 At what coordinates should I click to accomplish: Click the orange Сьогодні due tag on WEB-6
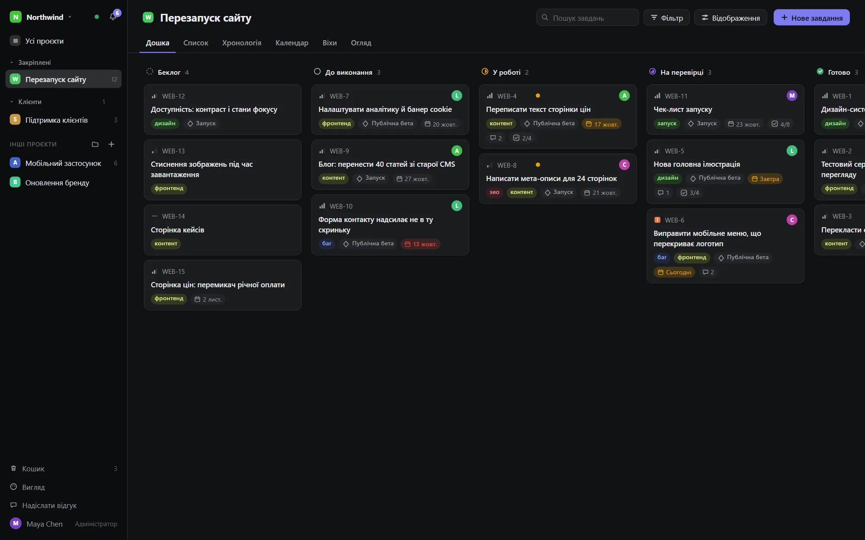pos(674,272)
